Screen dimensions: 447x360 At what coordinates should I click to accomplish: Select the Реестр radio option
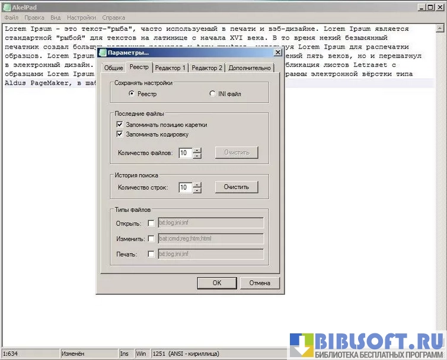132,94
